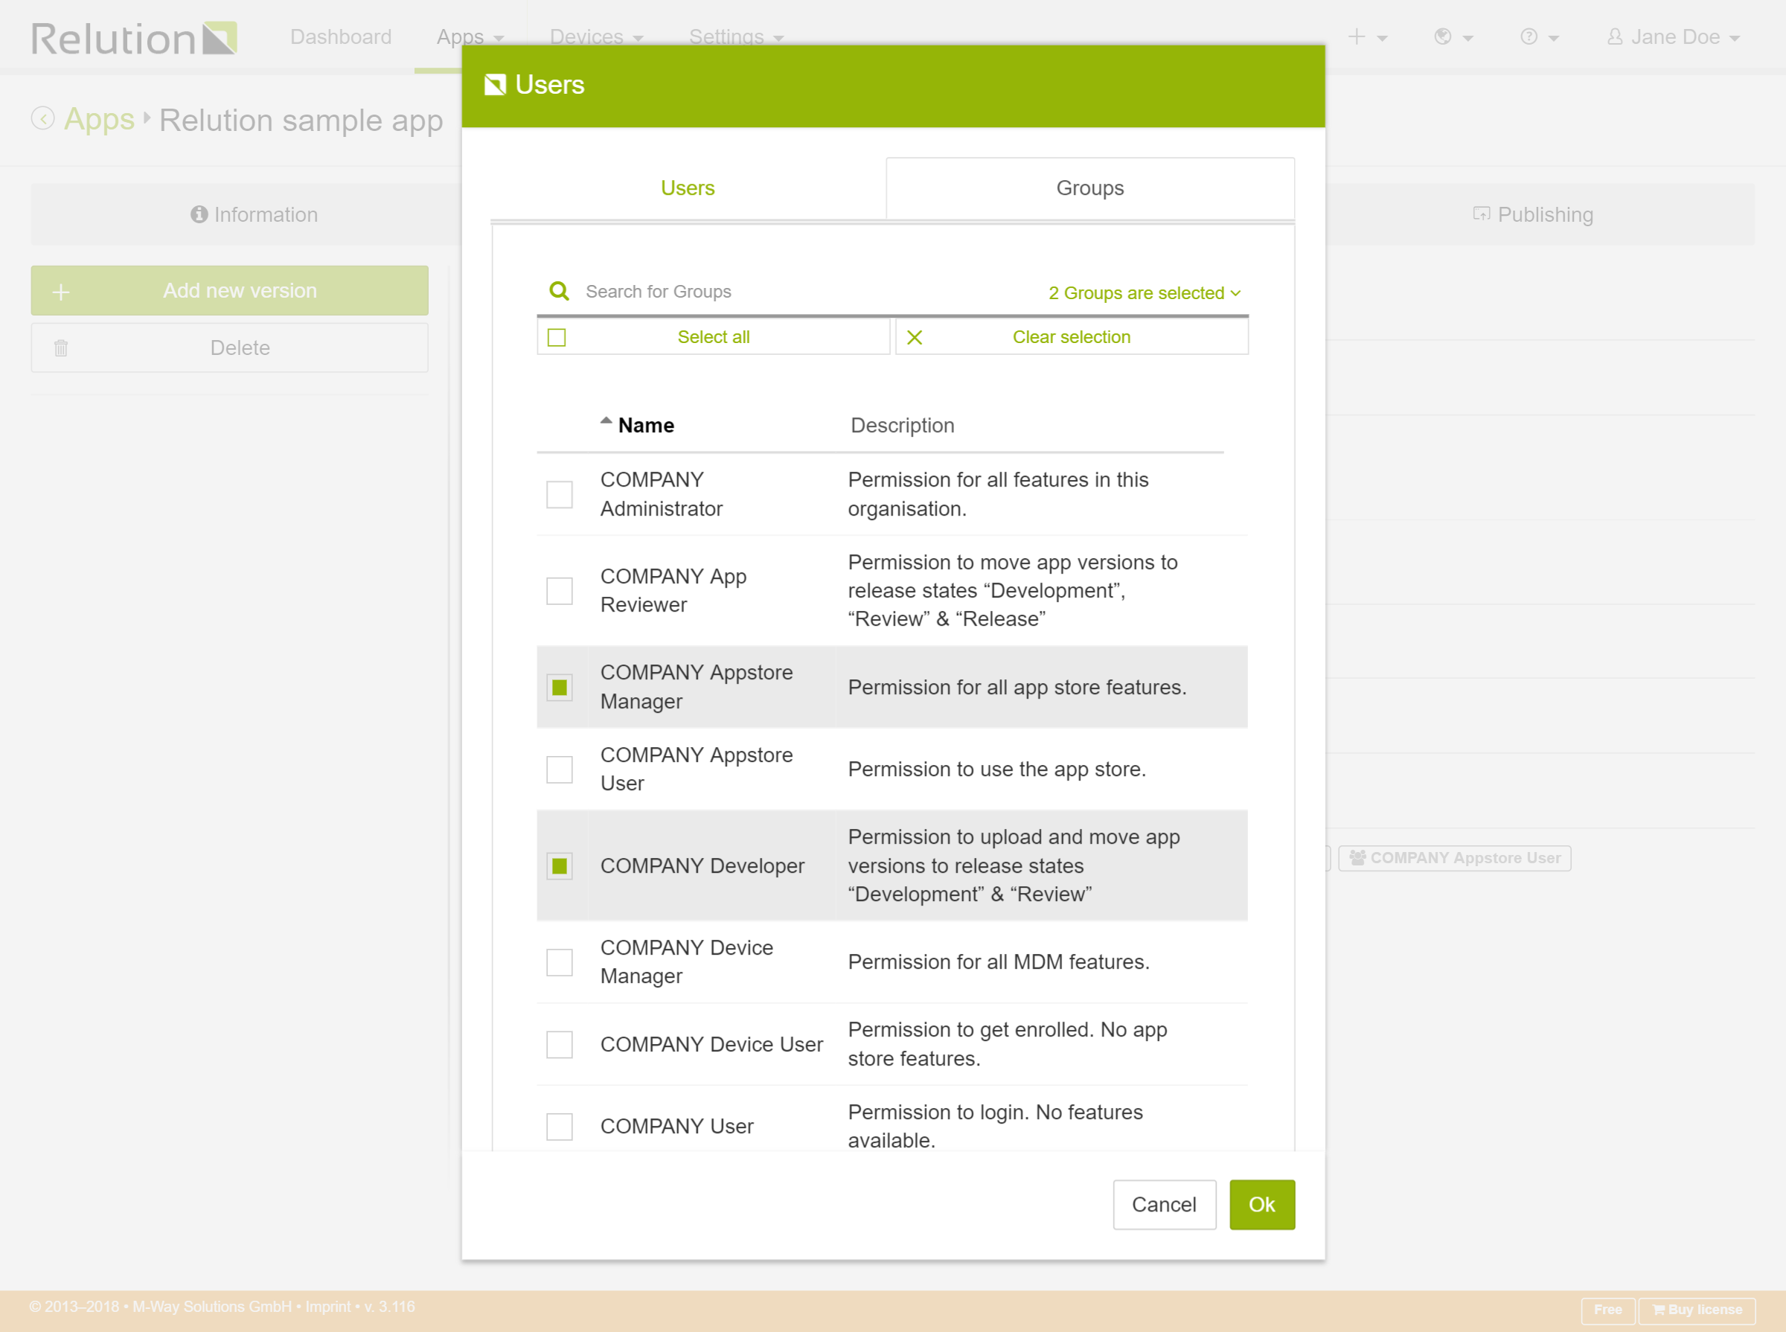Click the Free license badge
The width and height of the screenshot is (1786, 1332).
(1608, 1310)
